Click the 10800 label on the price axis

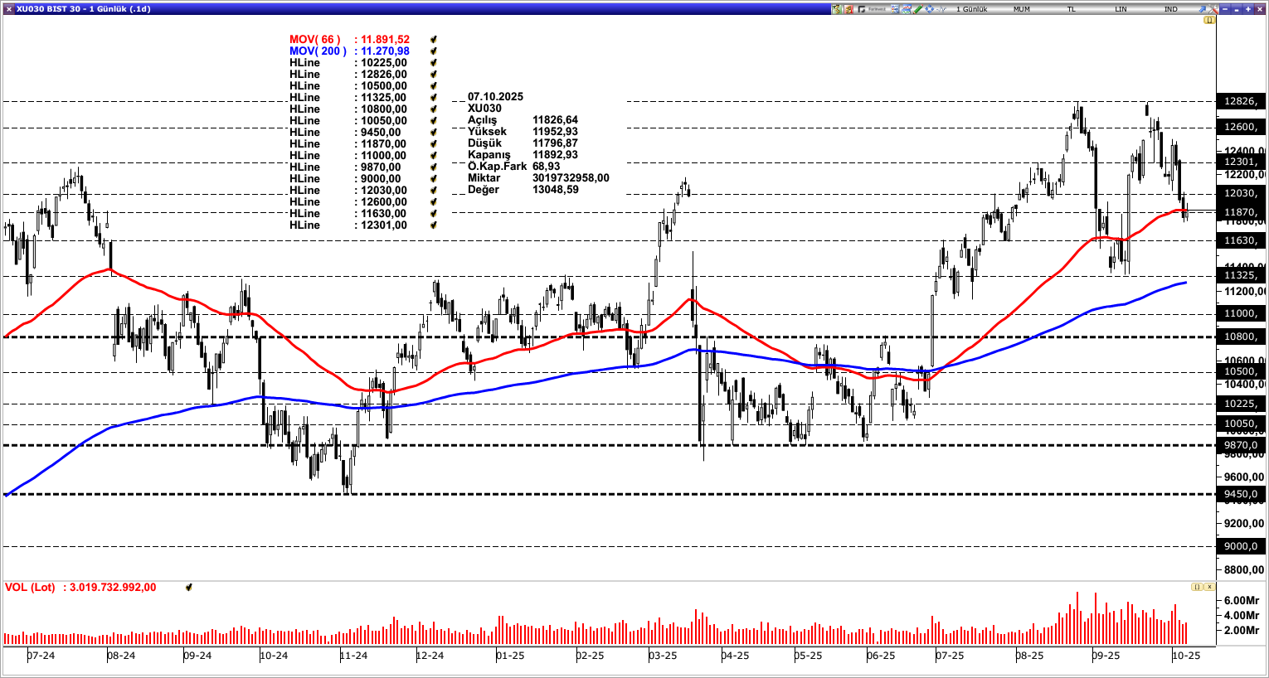(1241, 337)
